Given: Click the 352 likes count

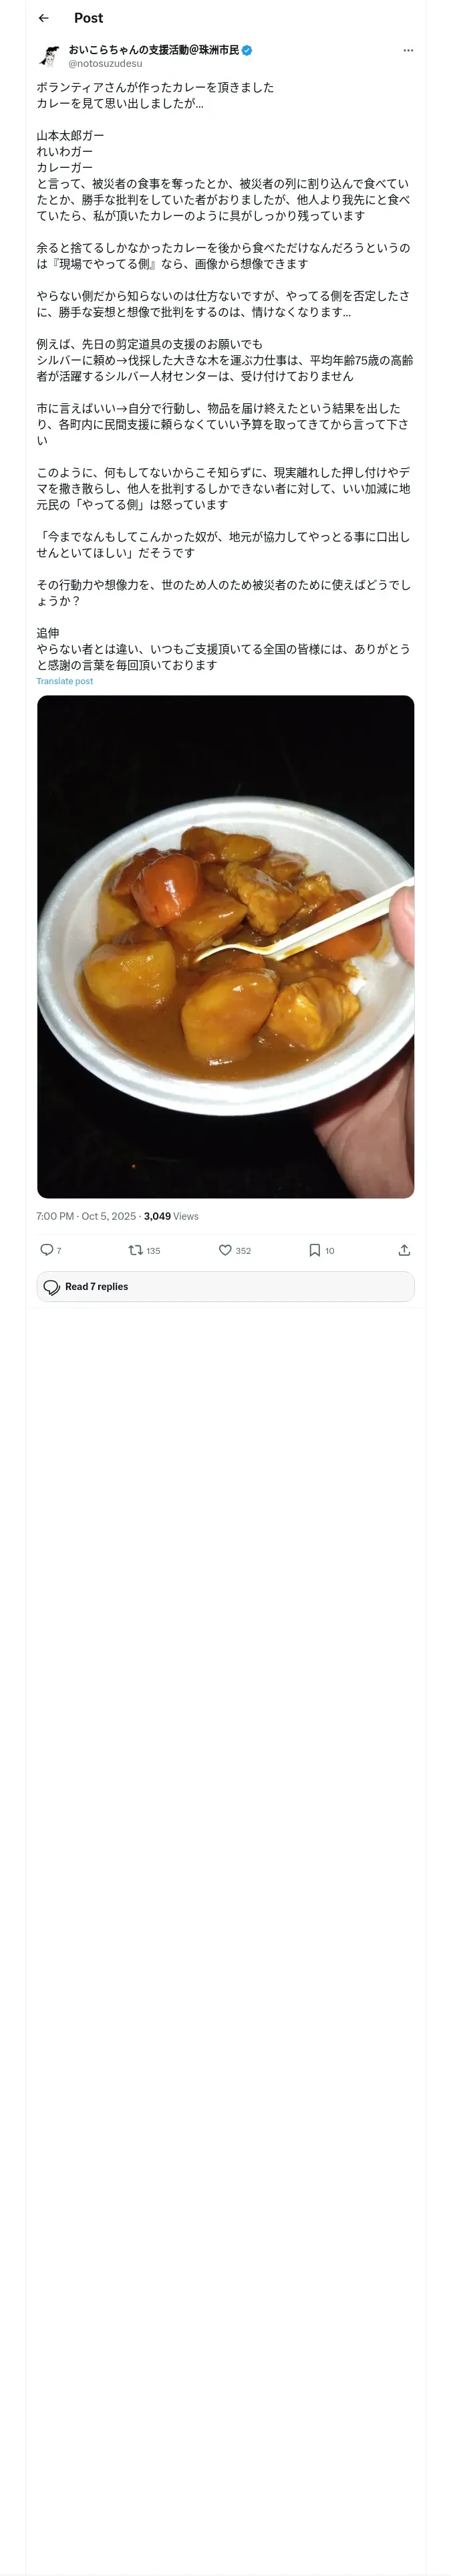Looking at the screenshot, I should [243, 1250].
